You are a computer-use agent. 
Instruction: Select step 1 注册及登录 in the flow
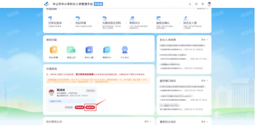[x=55, y=22]
